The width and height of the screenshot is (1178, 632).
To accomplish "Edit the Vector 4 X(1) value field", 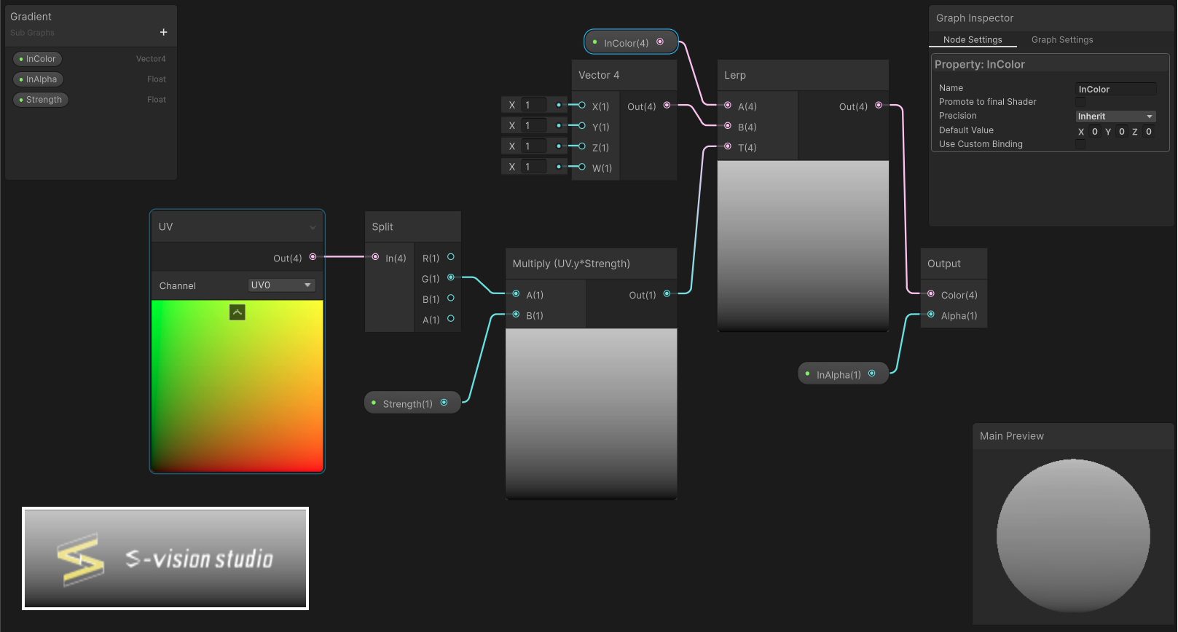I will (534, 106).
